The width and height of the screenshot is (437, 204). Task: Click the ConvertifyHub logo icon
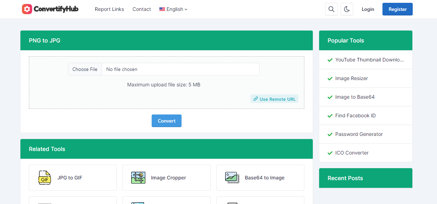[27, 9]
